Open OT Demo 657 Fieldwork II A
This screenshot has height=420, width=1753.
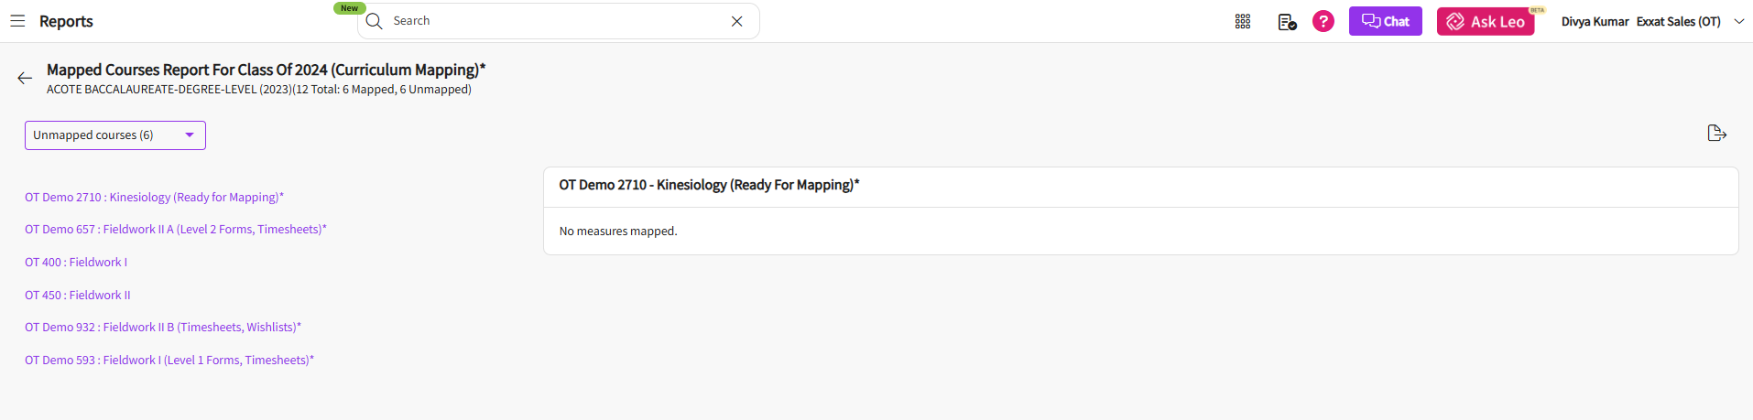(175, 230)
